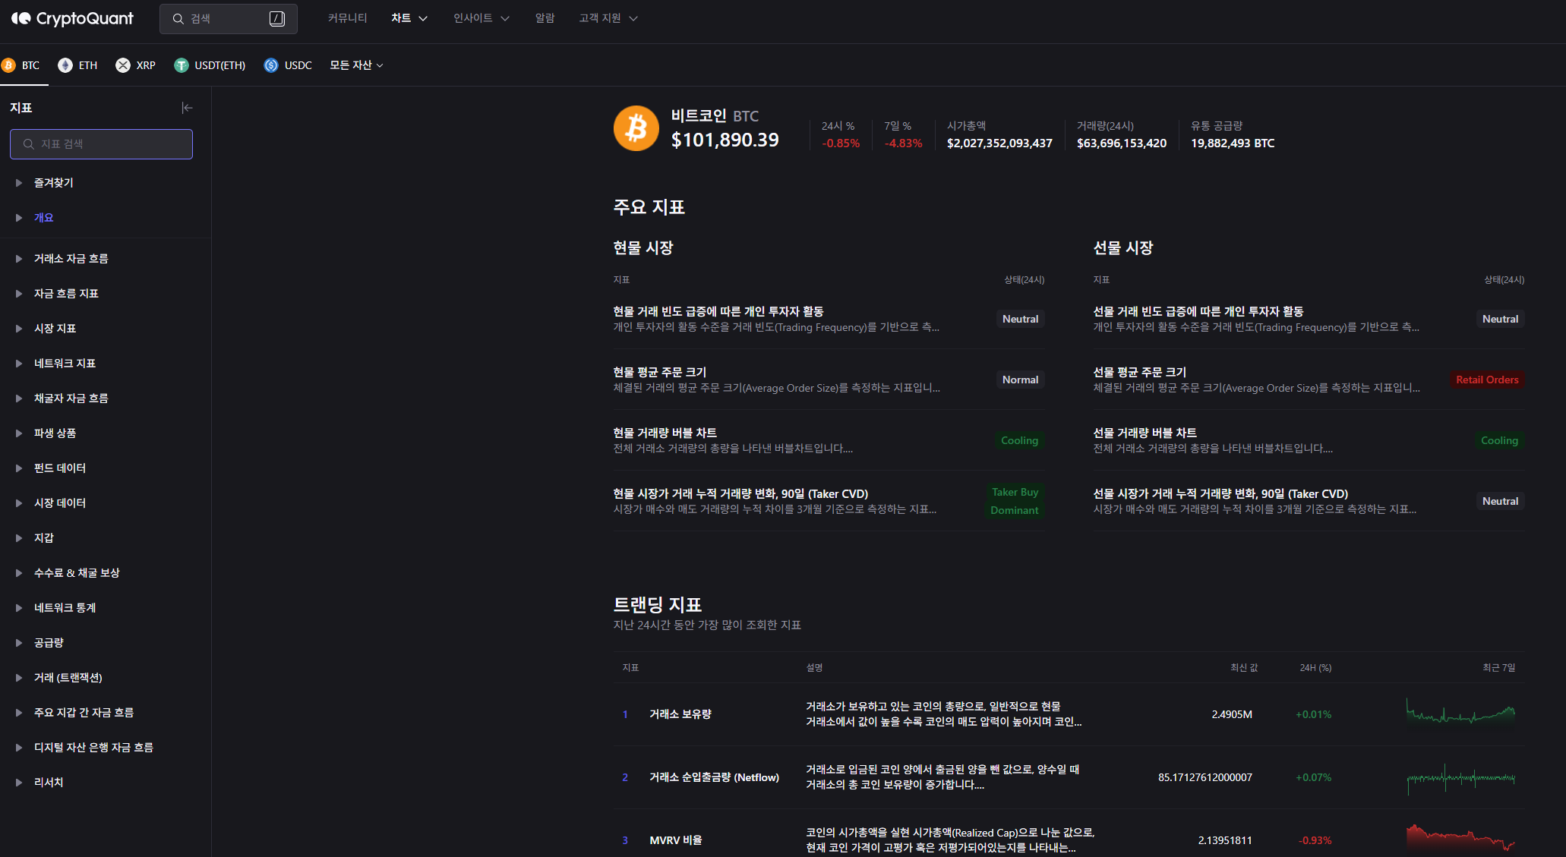Image resolution: width=1566 pixels, height=857 pixels.
Task: Open the MVRV 비율 indicator
Action: click(675, 840)
